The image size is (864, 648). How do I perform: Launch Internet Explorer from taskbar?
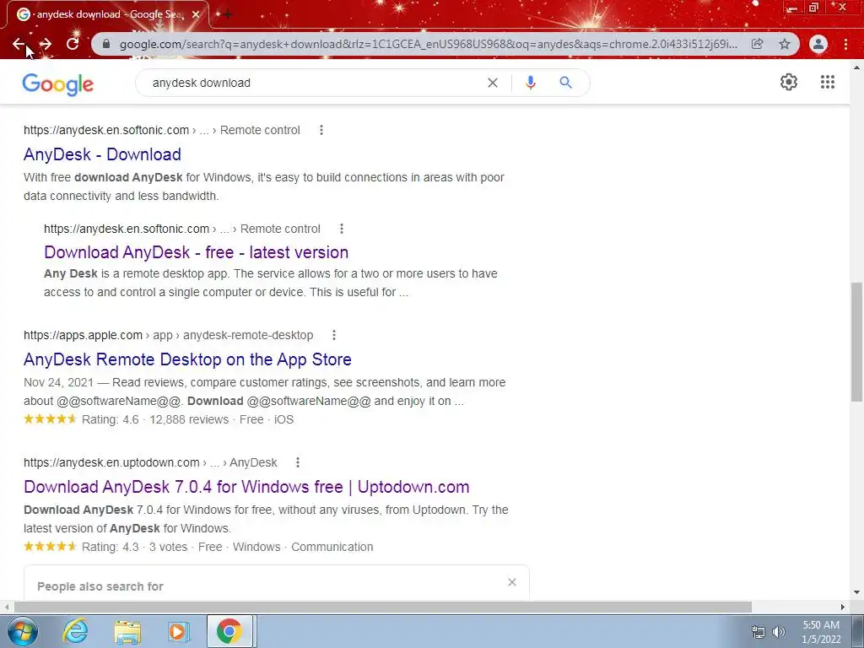(75, 631)
